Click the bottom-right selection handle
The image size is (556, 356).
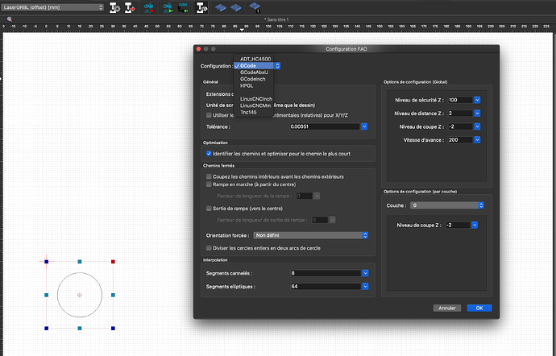pos(113,329)
